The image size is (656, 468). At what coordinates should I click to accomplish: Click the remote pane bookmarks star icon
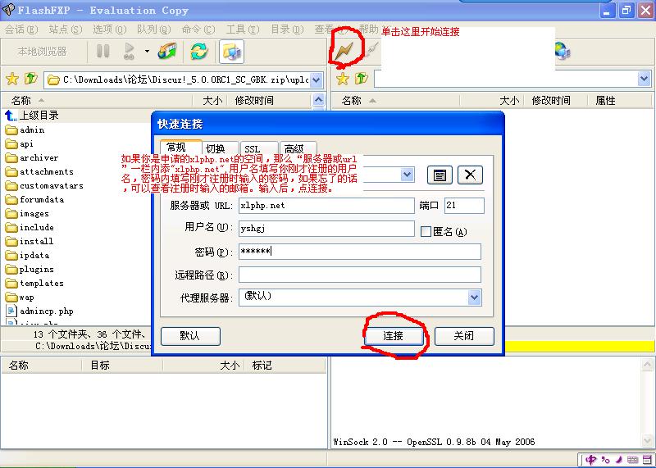point(343,79)
